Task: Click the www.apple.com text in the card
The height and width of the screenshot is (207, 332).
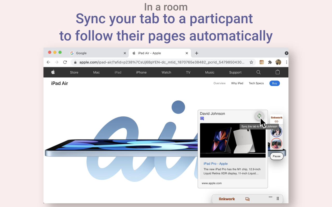Action: (x=212, y=183)
